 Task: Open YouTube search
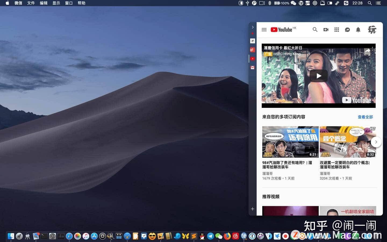coord(315,30)
